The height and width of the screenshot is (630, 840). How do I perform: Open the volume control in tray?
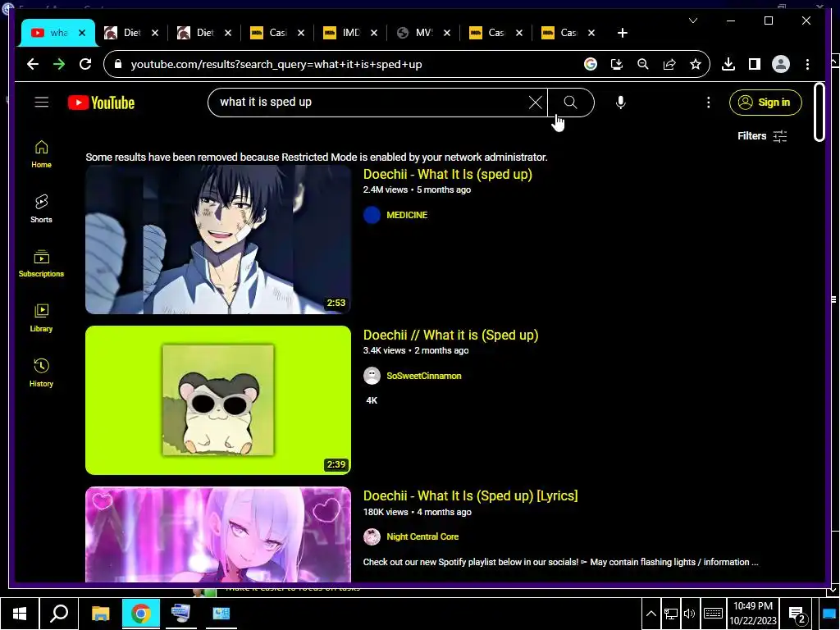tap(689, 614)
